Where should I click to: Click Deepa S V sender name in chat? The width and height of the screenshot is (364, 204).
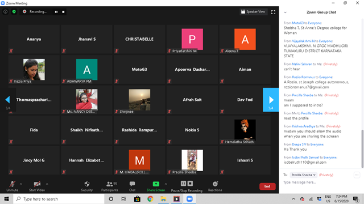[299, 144]
